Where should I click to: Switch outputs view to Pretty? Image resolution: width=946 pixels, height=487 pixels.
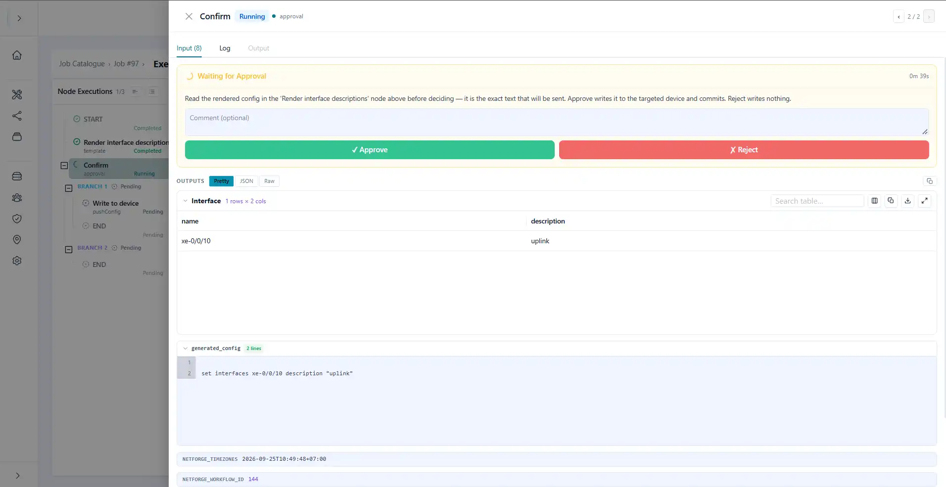tap(221, 181)
